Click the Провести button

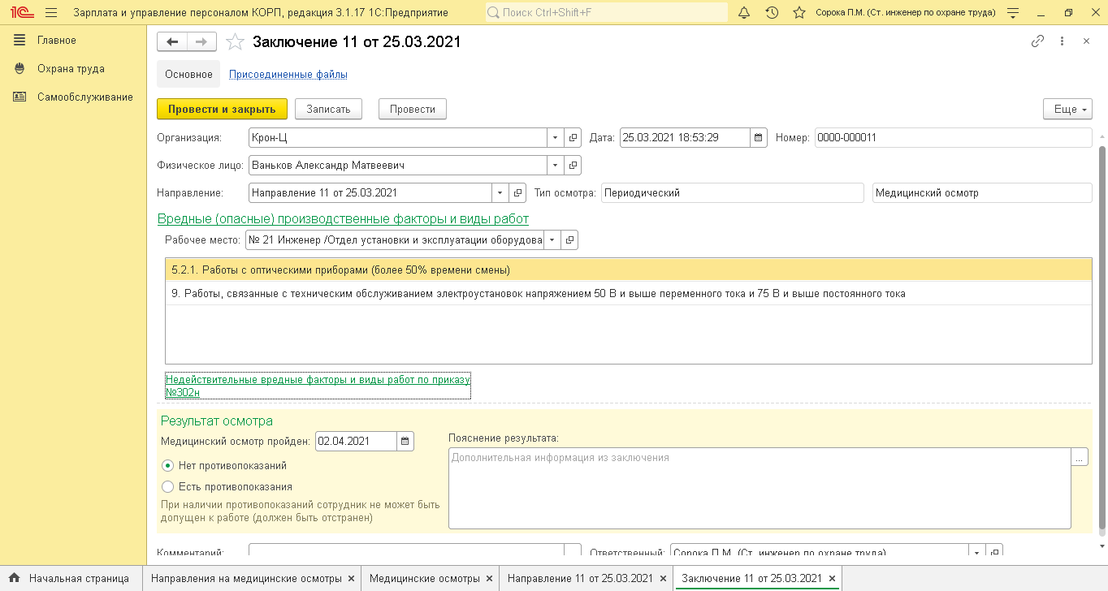coord(413,110)
